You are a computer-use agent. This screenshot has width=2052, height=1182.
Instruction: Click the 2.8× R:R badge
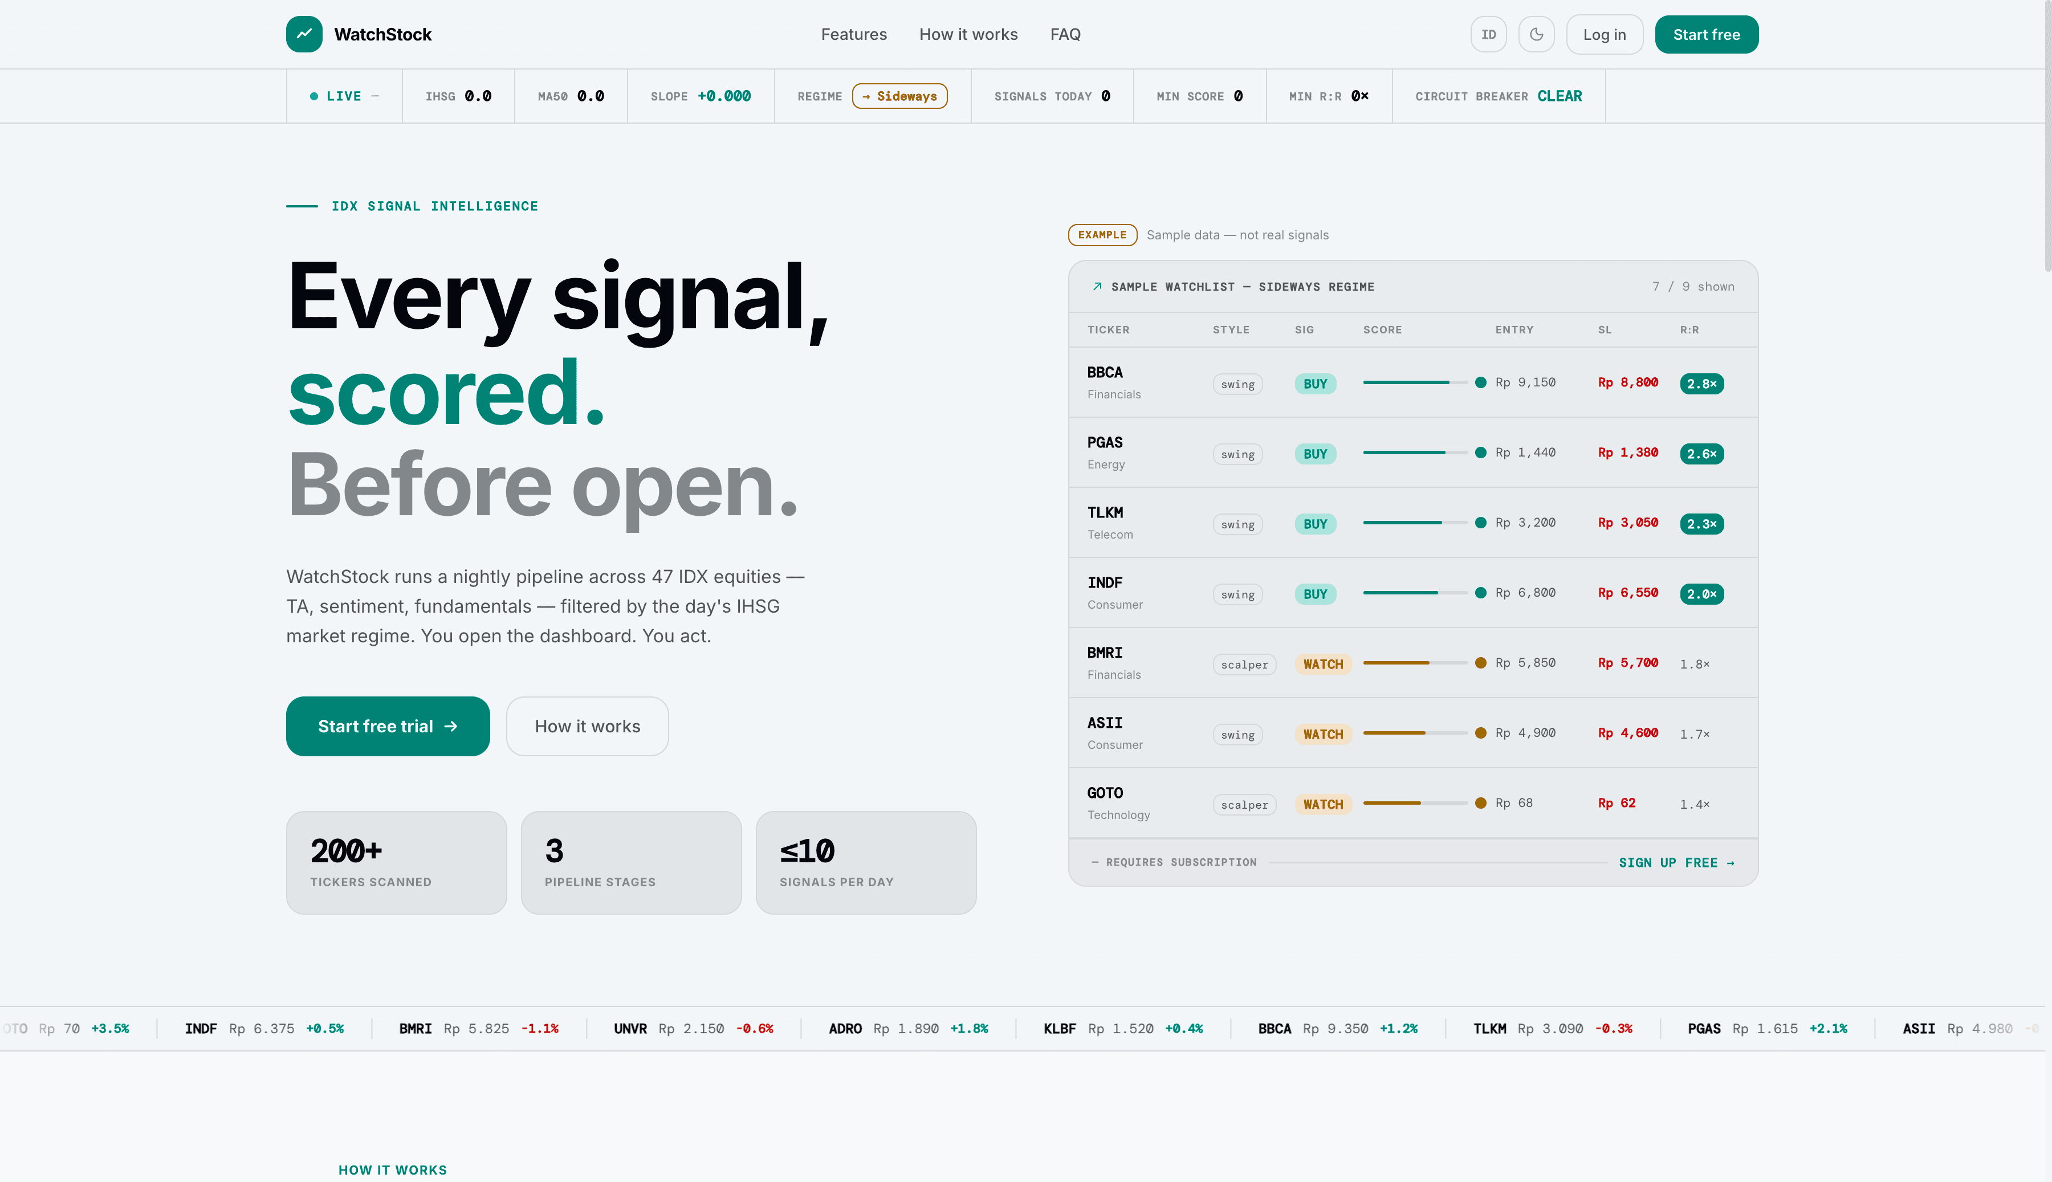[x=1702, y=384]
